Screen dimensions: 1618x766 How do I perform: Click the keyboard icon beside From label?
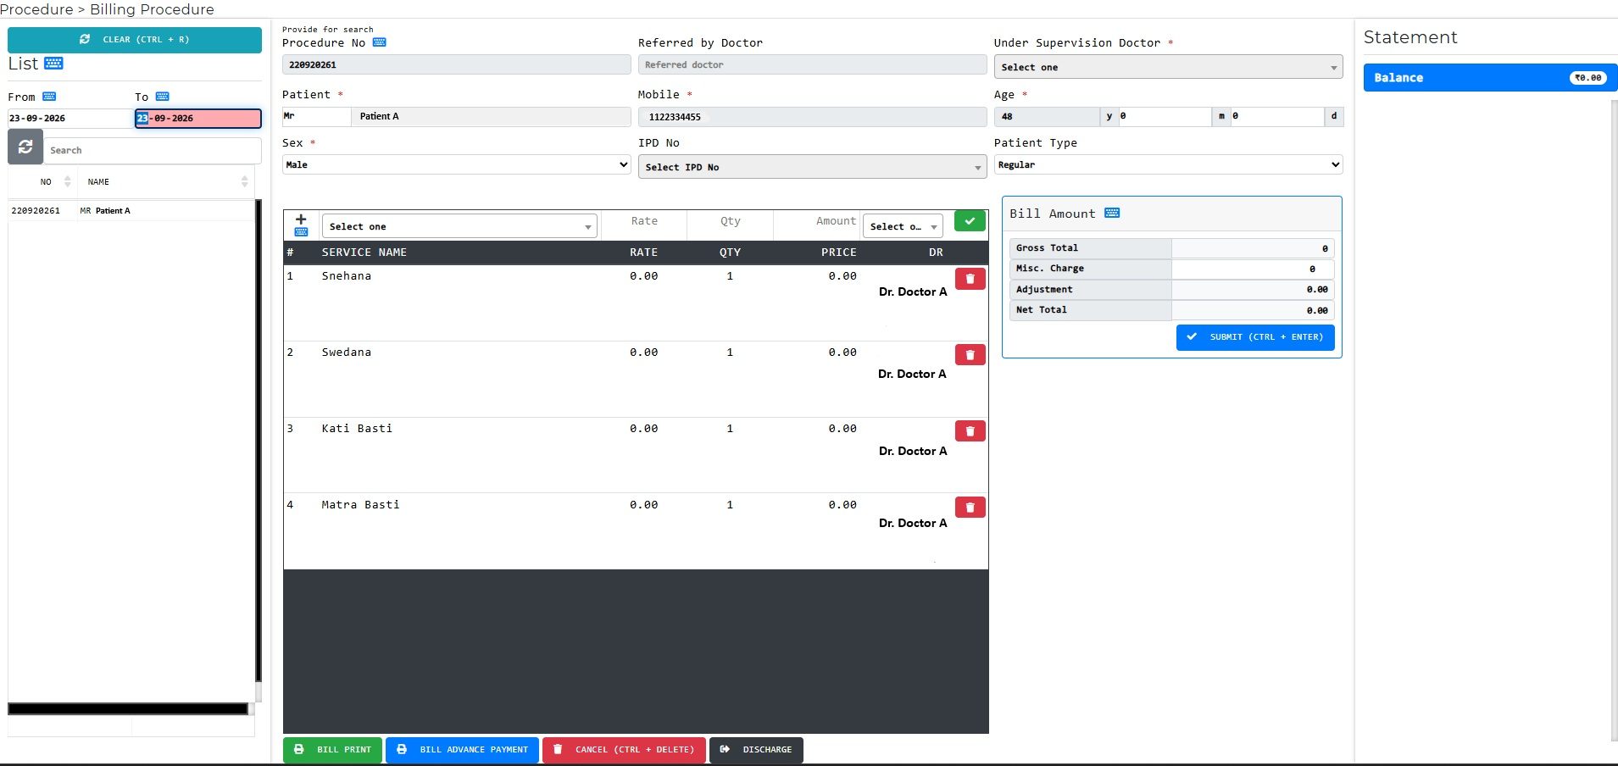pyautogui.click(x=49, y=97)
